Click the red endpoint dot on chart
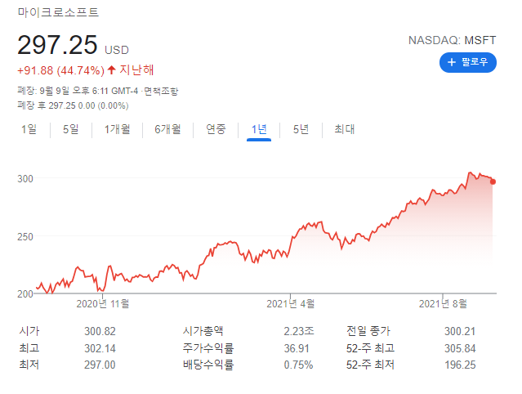Image resolution: width=522 pixels, height=394 pixels. click(x=493, y=181)
